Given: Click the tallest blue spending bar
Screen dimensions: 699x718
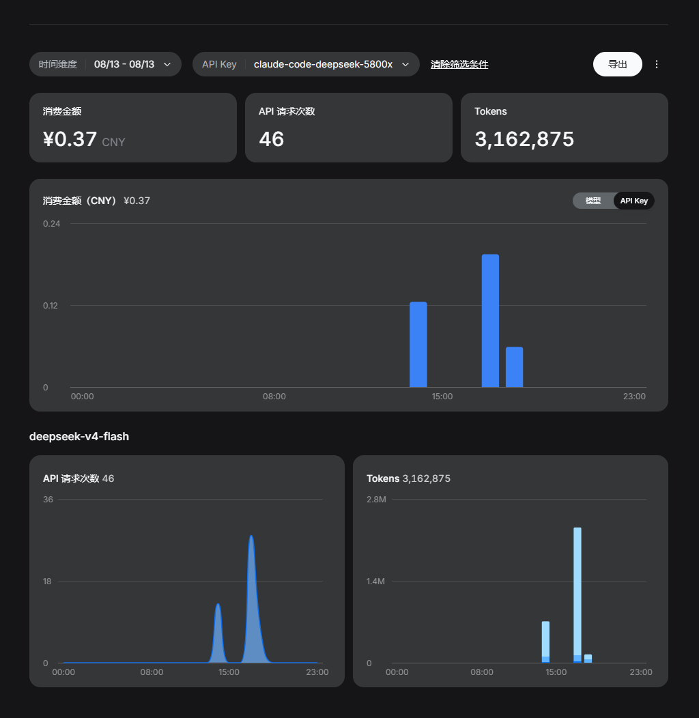Looking at the screenshot, I should point(490,321).
